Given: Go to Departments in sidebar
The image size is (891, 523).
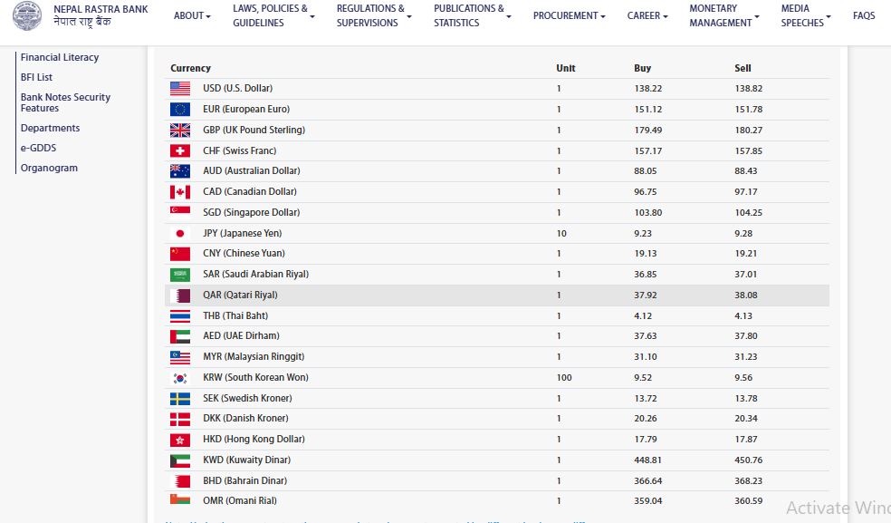Looking at the screenshot, I should coord(50,128).
